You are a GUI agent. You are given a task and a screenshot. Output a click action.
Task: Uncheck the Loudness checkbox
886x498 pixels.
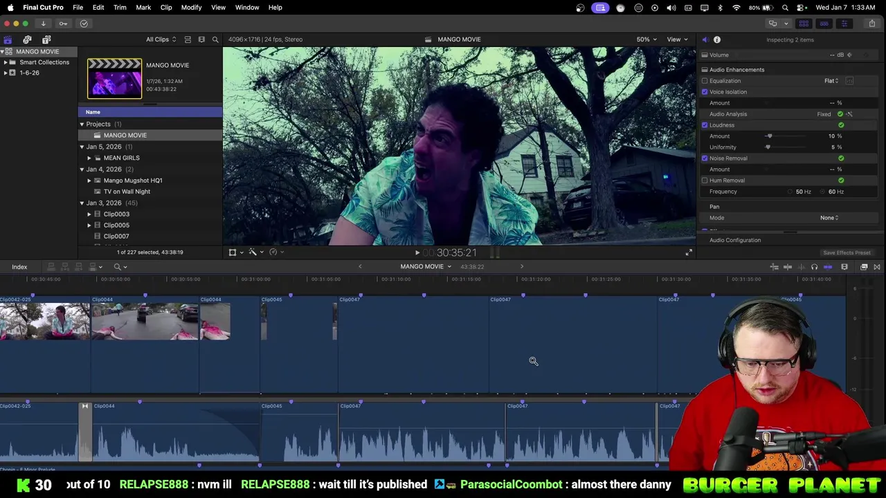point(705,125)
